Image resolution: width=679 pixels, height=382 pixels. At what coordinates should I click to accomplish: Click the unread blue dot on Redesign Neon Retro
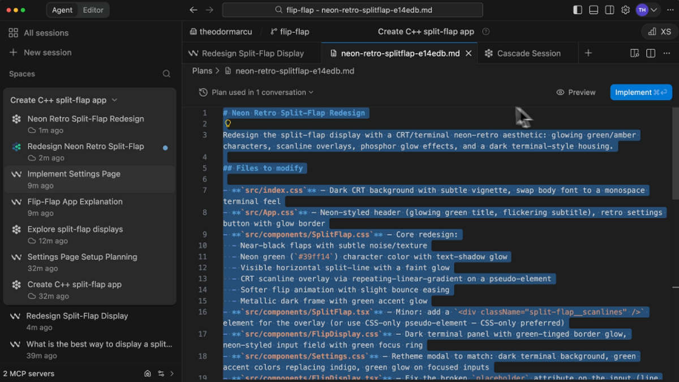pyautogui.click(x=165, y=148)
